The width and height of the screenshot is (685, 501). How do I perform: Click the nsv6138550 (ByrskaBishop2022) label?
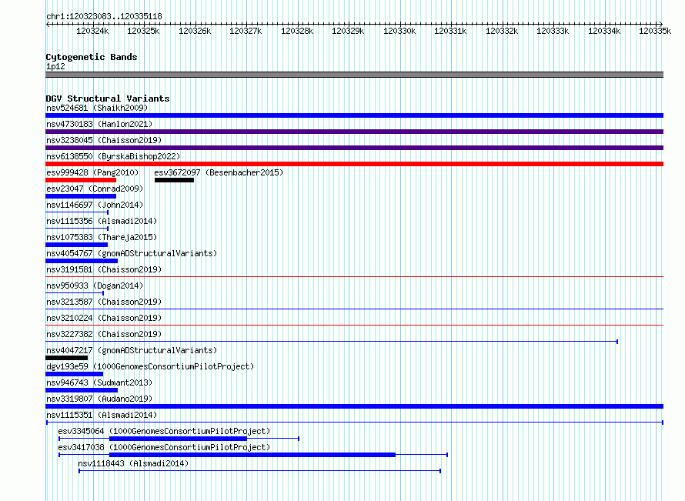[x=113, y=156]
